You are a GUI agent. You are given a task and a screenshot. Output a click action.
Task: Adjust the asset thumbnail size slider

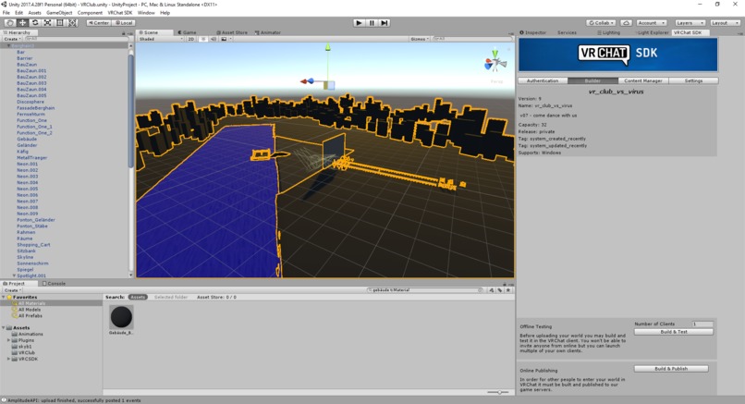click(x=497, y=392)
